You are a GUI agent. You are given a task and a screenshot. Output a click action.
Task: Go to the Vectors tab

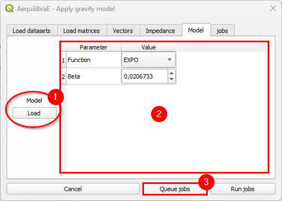pyautogui.click(x=123, y=30)
